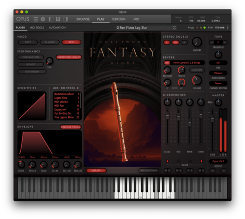Switch to the Play tab
Screen dimensions: 245x219
(101, 19)
